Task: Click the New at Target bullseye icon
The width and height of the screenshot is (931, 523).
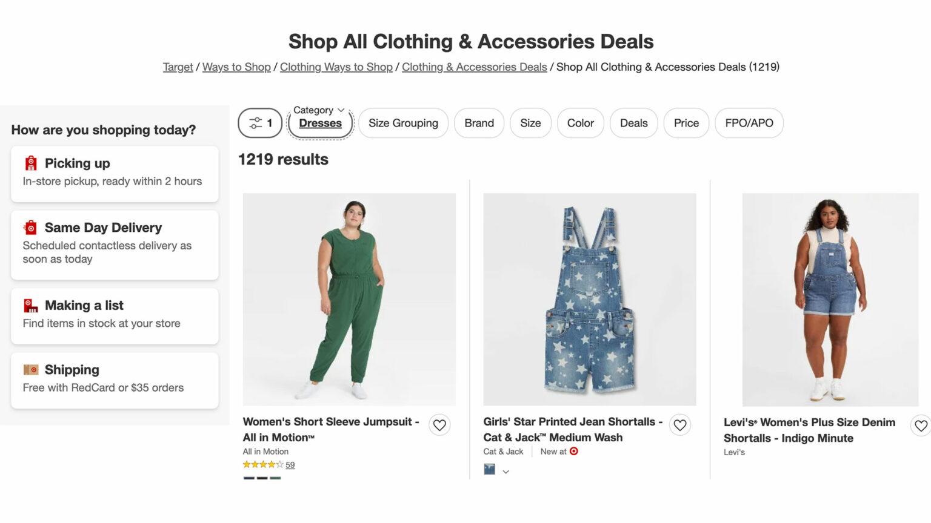Action: 573,451
